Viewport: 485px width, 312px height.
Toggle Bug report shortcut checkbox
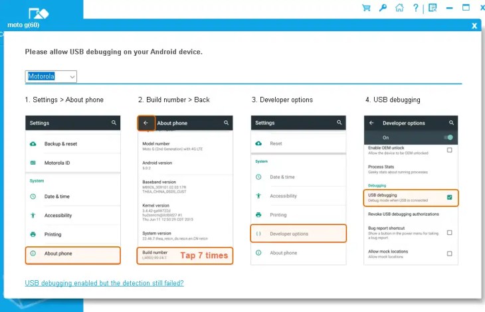pos(449,232)
